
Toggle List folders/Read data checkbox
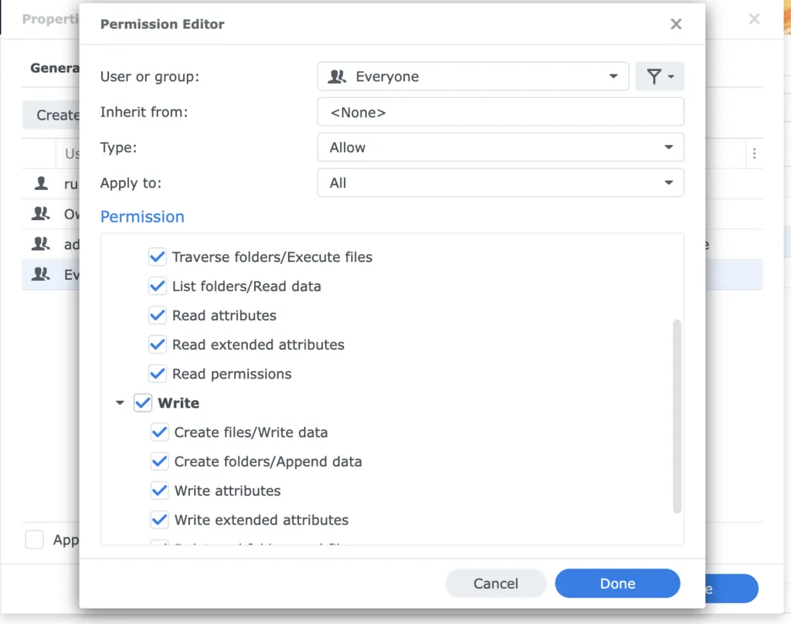pyautogui.click(x=158, y=286)
